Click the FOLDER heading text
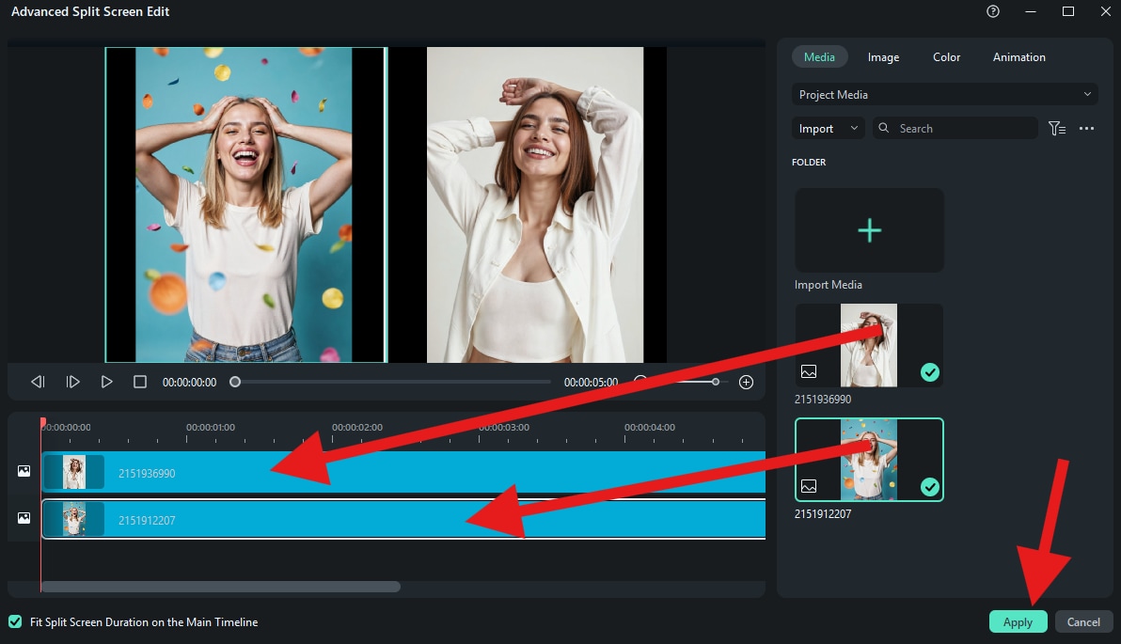1121x644 pixels. pos(809,163)
